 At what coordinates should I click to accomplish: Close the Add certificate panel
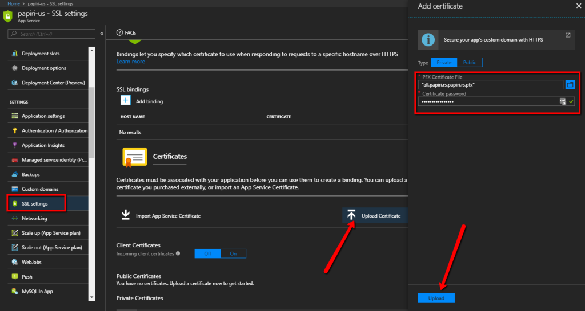pyautogui.click(x=578, y=6)
